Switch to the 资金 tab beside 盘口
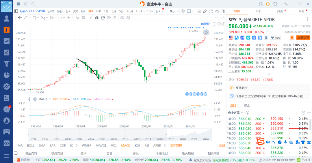The image size is (312, 163). pos(247,106)
